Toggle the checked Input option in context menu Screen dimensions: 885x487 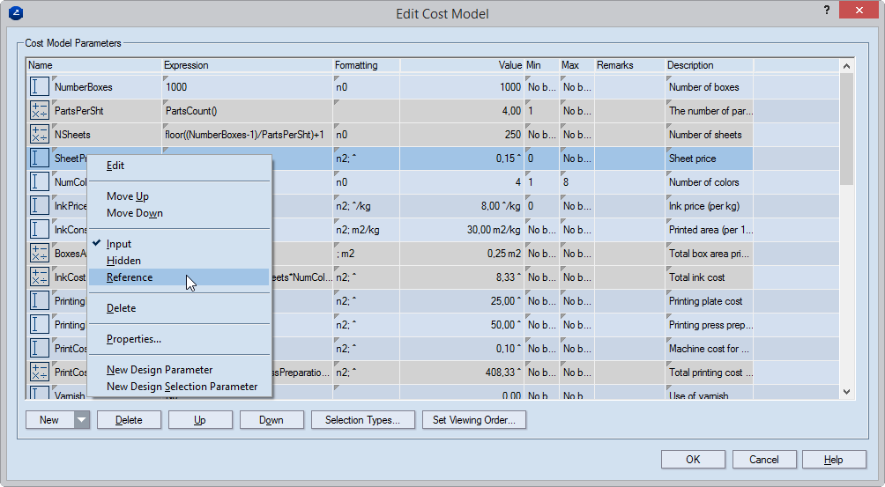tap(119, 244)
